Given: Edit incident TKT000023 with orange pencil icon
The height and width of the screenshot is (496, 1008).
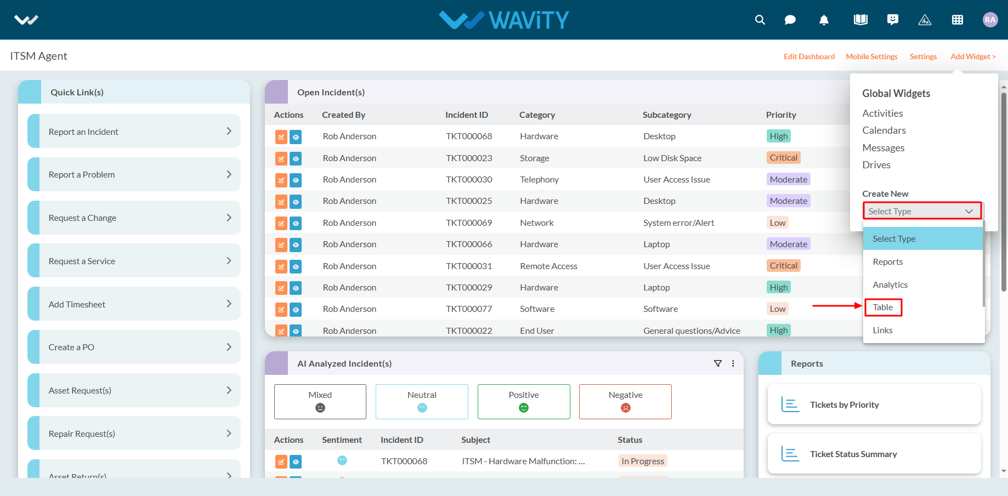Looking at the screenshot, I should click(281, 158).
